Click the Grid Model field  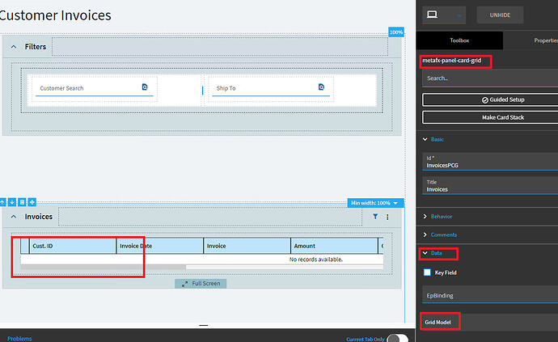[490, 322]
